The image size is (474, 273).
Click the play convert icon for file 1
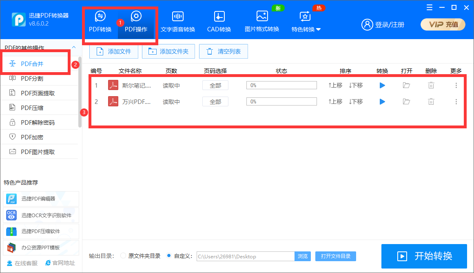click(x=382, y=86)
